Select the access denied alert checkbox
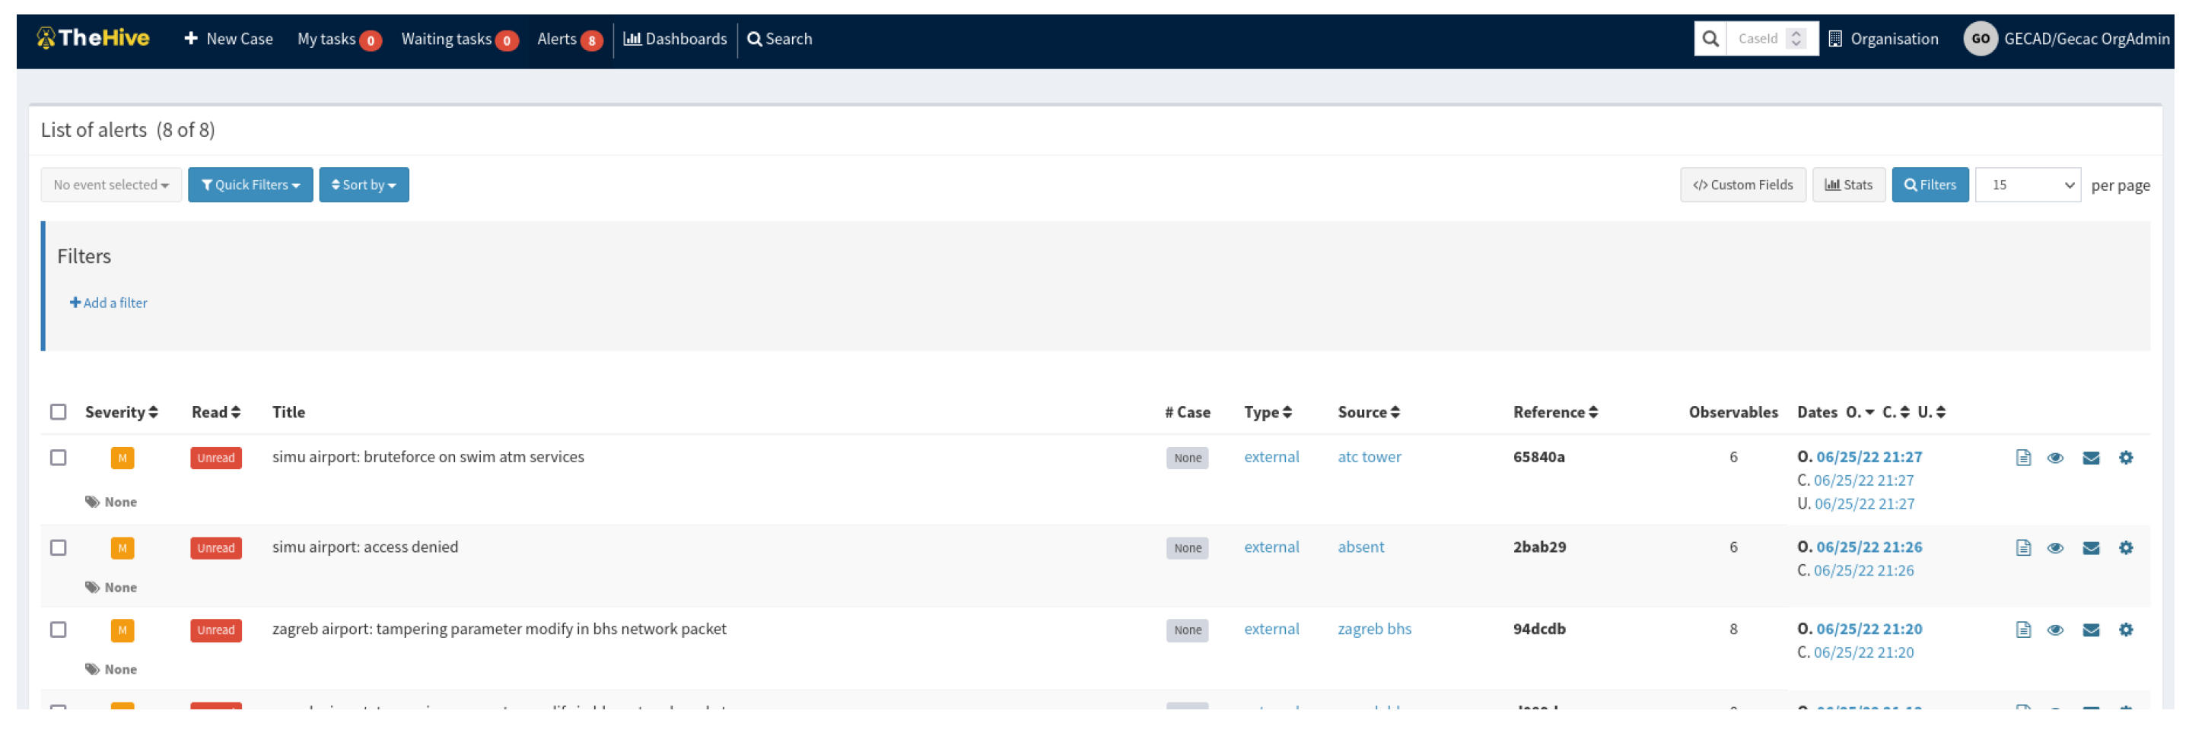Viewport: 2189px width, 739px height. coord(58,548)
